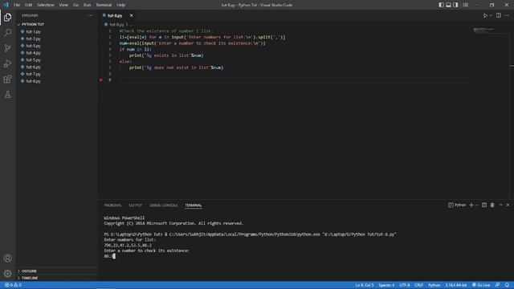Open the Run and Debug view
The image size is (514, 289).
(7, 63)
